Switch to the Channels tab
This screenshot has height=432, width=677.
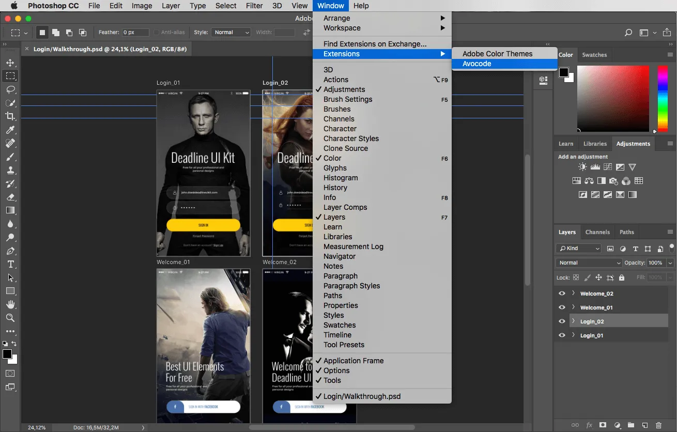597,232
